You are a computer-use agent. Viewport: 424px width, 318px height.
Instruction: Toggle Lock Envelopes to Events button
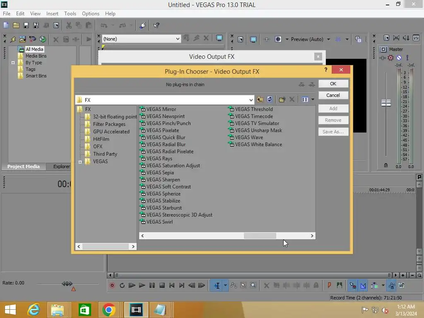(x=392, y=285)
